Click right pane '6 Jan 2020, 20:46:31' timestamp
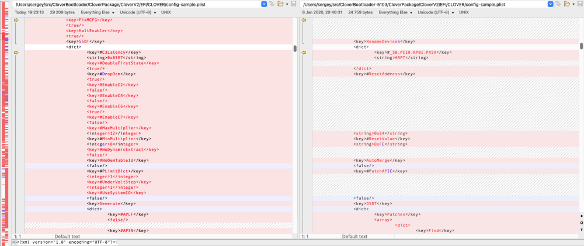This screenshot has width=584, height=246. (324, 12)
